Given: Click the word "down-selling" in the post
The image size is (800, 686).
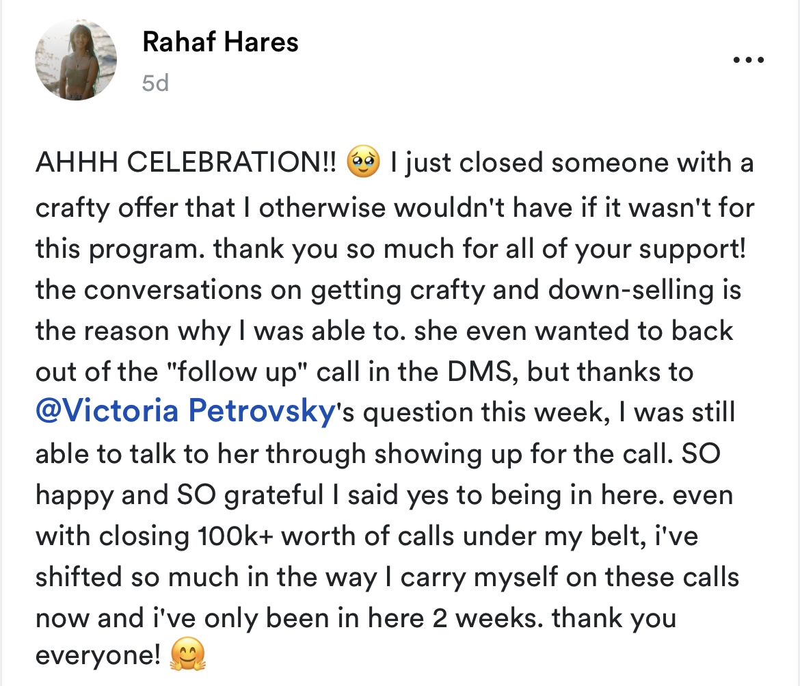Looking at the screenshot, I should (x=630, y=289).
